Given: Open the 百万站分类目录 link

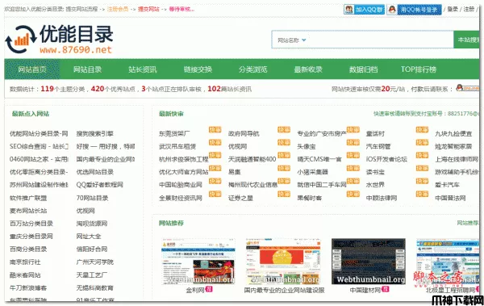Looking at the screenshot, I should [31, 224].
